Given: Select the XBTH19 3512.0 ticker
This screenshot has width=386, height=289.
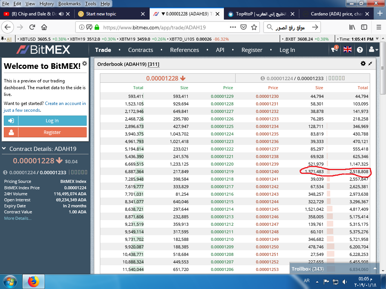Looking at the screenshot, I should point(93,39).
